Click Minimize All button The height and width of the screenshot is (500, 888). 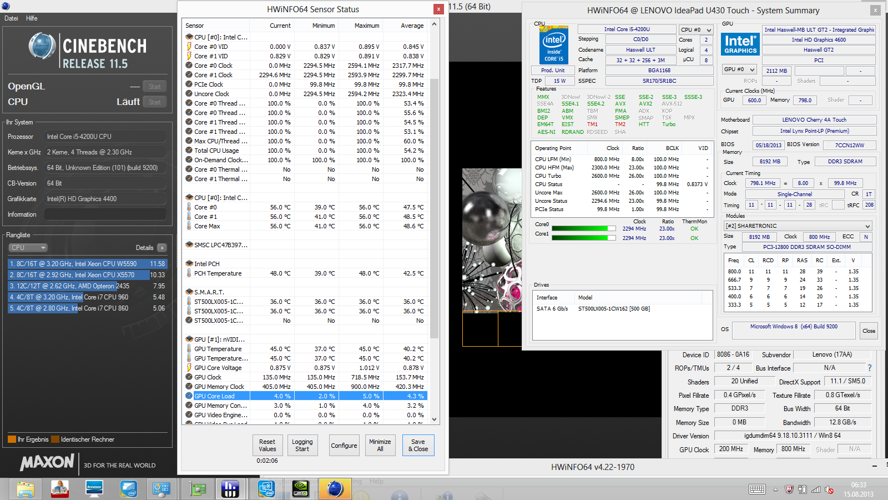(x=380, y=446)
